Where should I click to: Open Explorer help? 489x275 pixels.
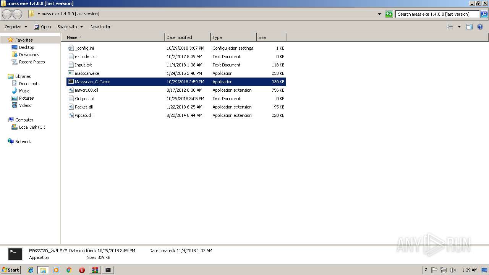480,27
